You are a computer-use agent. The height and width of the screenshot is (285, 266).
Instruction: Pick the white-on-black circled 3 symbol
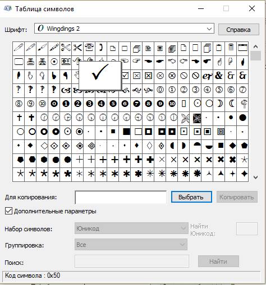pyautogui.click(x=89, y=104)
